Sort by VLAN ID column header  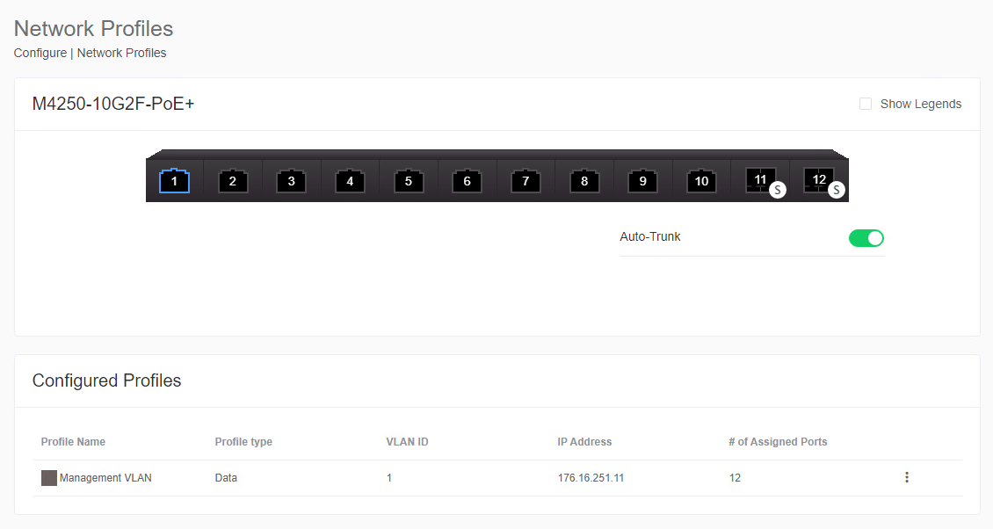pos(407,442)
